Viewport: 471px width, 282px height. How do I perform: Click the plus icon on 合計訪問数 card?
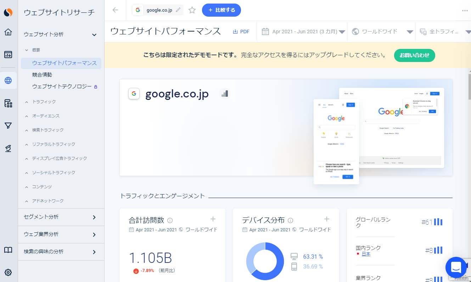click(x=213, y=219)
